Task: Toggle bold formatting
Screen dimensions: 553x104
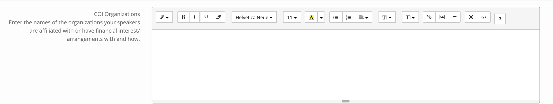Action: tap(183, 17)
